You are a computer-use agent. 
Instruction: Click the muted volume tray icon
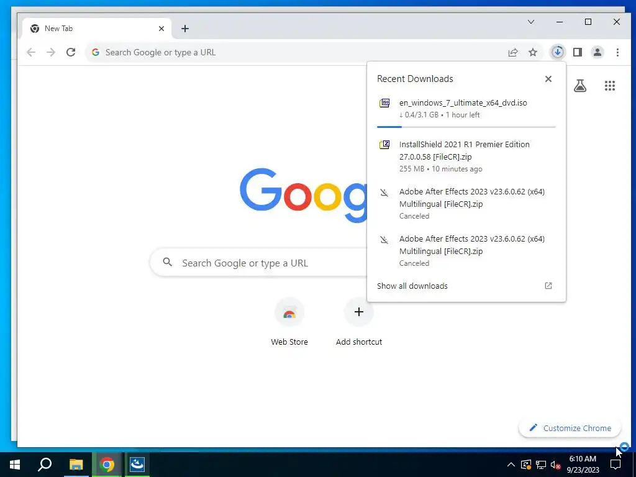(556, 465)
